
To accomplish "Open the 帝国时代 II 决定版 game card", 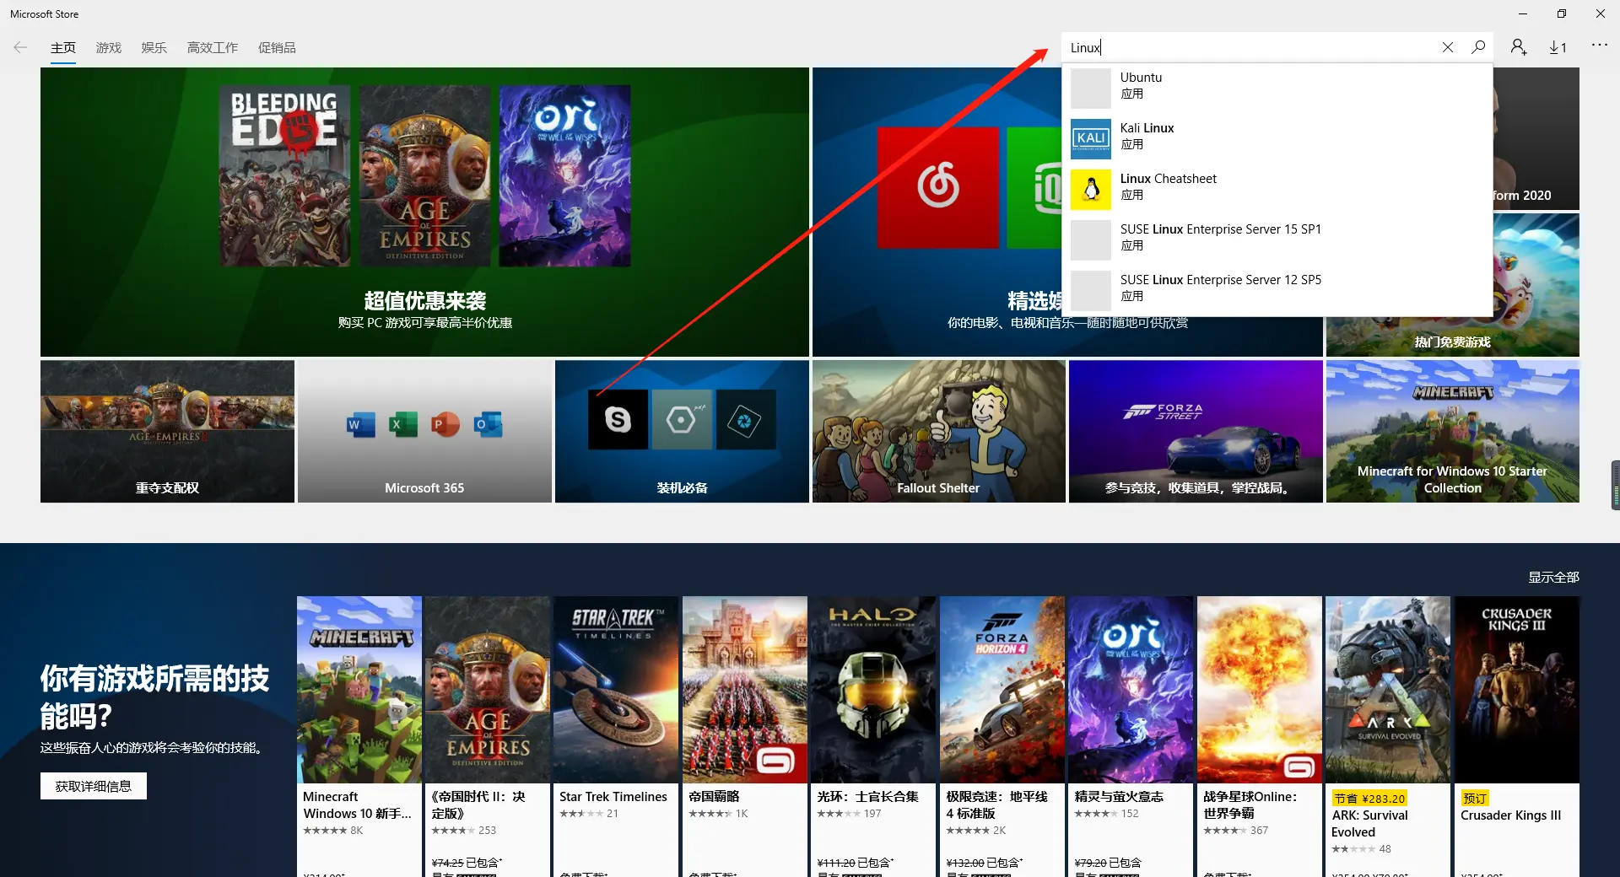I will 488,736.
